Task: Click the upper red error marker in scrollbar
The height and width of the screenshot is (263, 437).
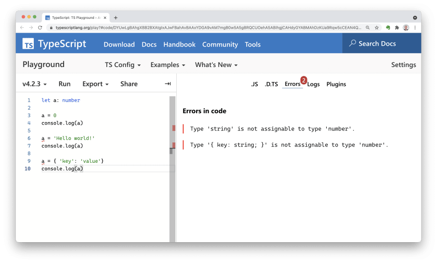Action: [x=174, y=128]
